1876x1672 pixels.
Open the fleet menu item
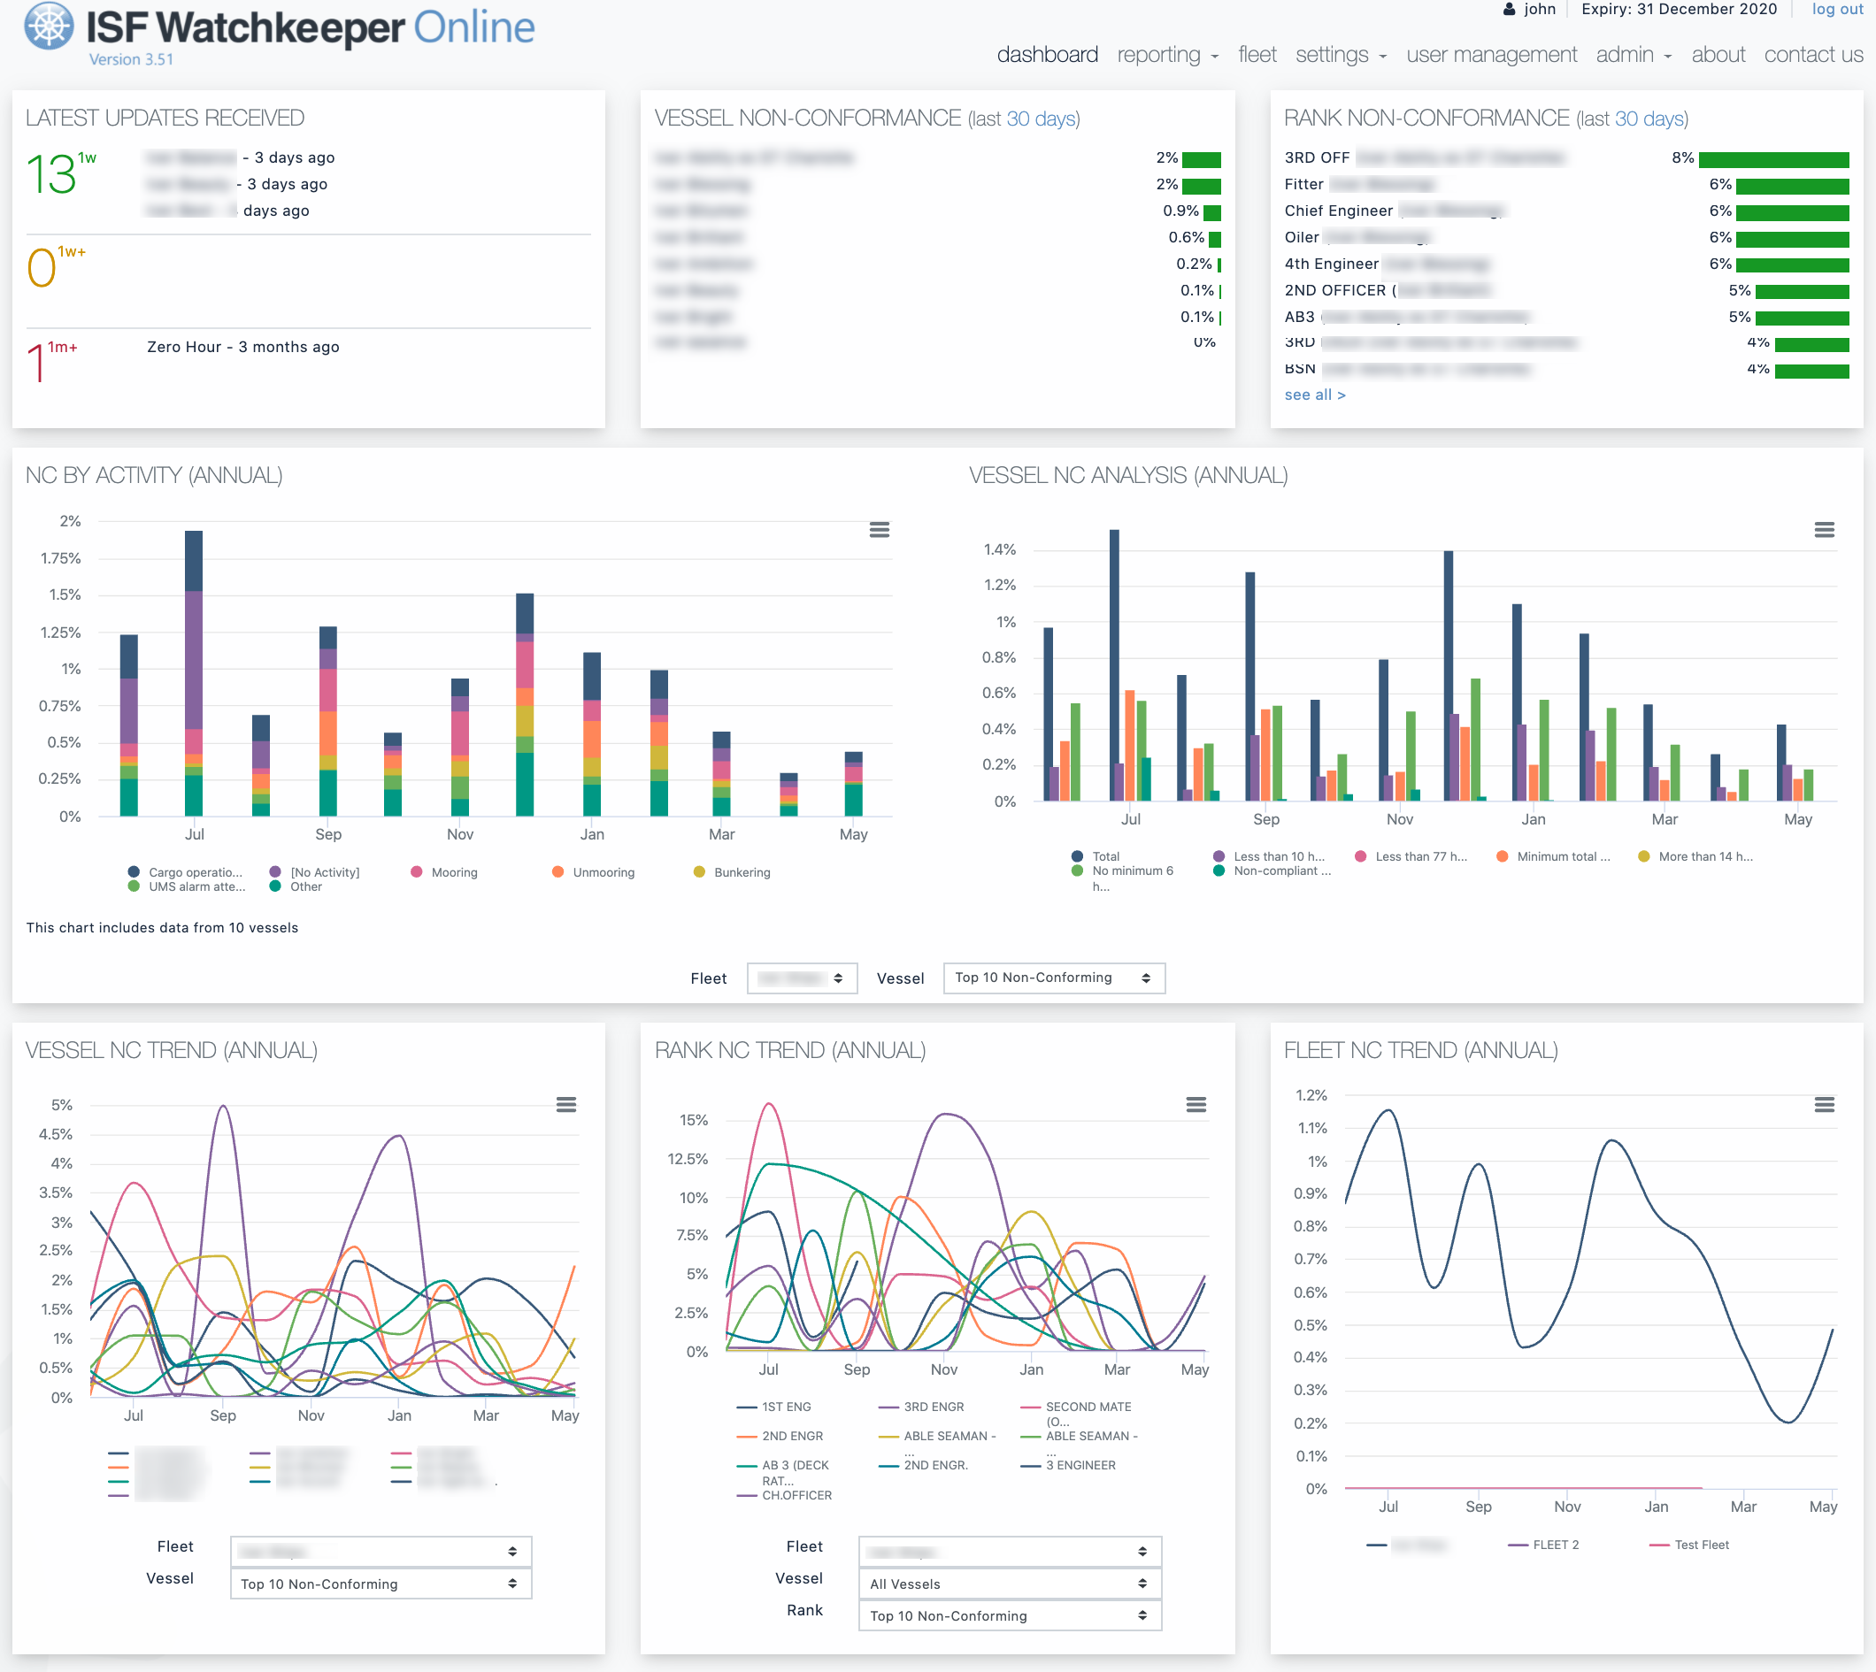[x=1257, y=54]
